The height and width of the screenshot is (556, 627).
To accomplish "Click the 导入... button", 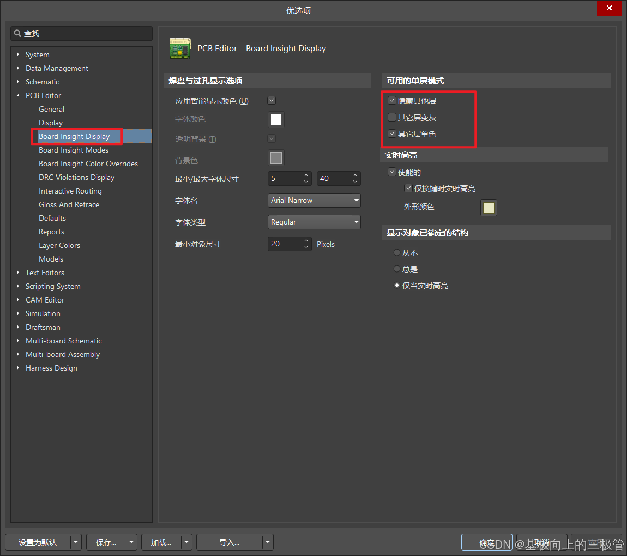I will (x=230, y=542).
